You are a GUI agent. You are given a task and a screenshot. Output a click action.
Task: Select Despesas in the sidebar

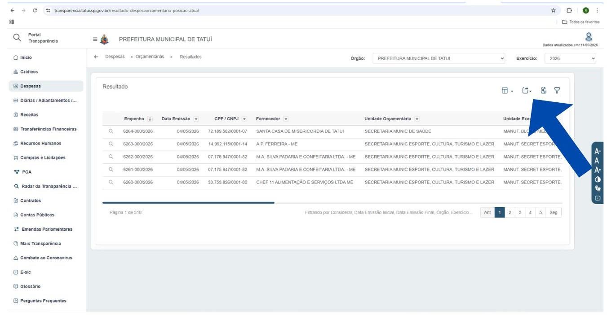pos(45,86)
